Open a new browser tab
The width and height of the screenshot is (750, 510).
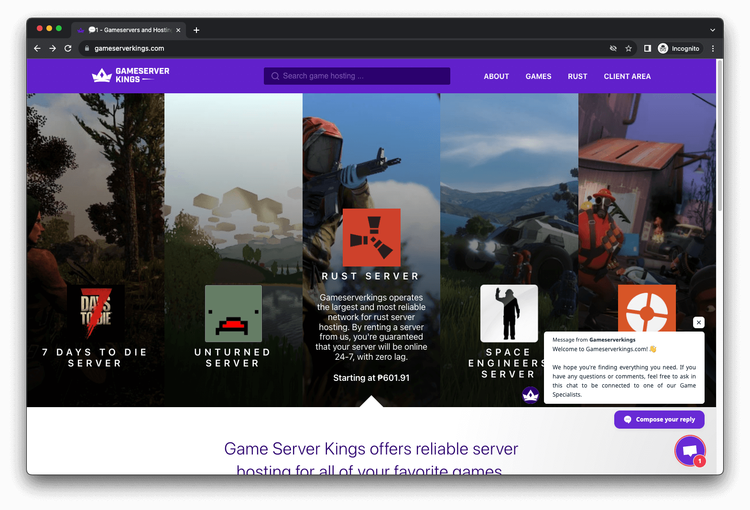pyautogui.click(x=196, y=30)
